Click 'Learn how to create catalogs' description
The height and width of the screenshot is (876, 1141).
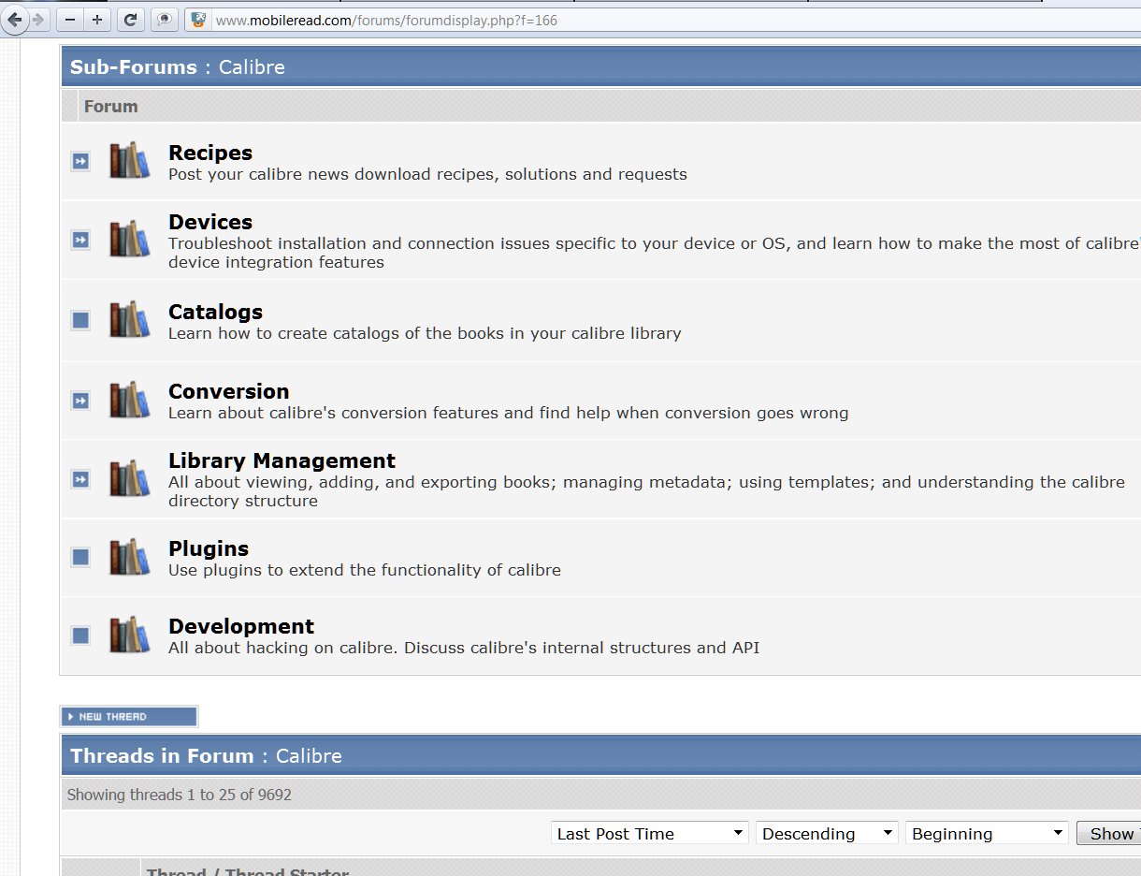click(425, 333)
